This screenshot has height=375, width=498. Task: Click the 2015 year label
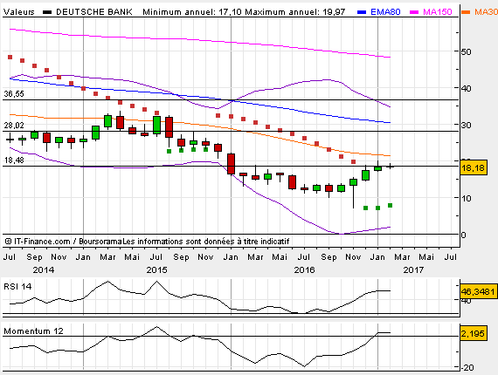pos(157,270)
